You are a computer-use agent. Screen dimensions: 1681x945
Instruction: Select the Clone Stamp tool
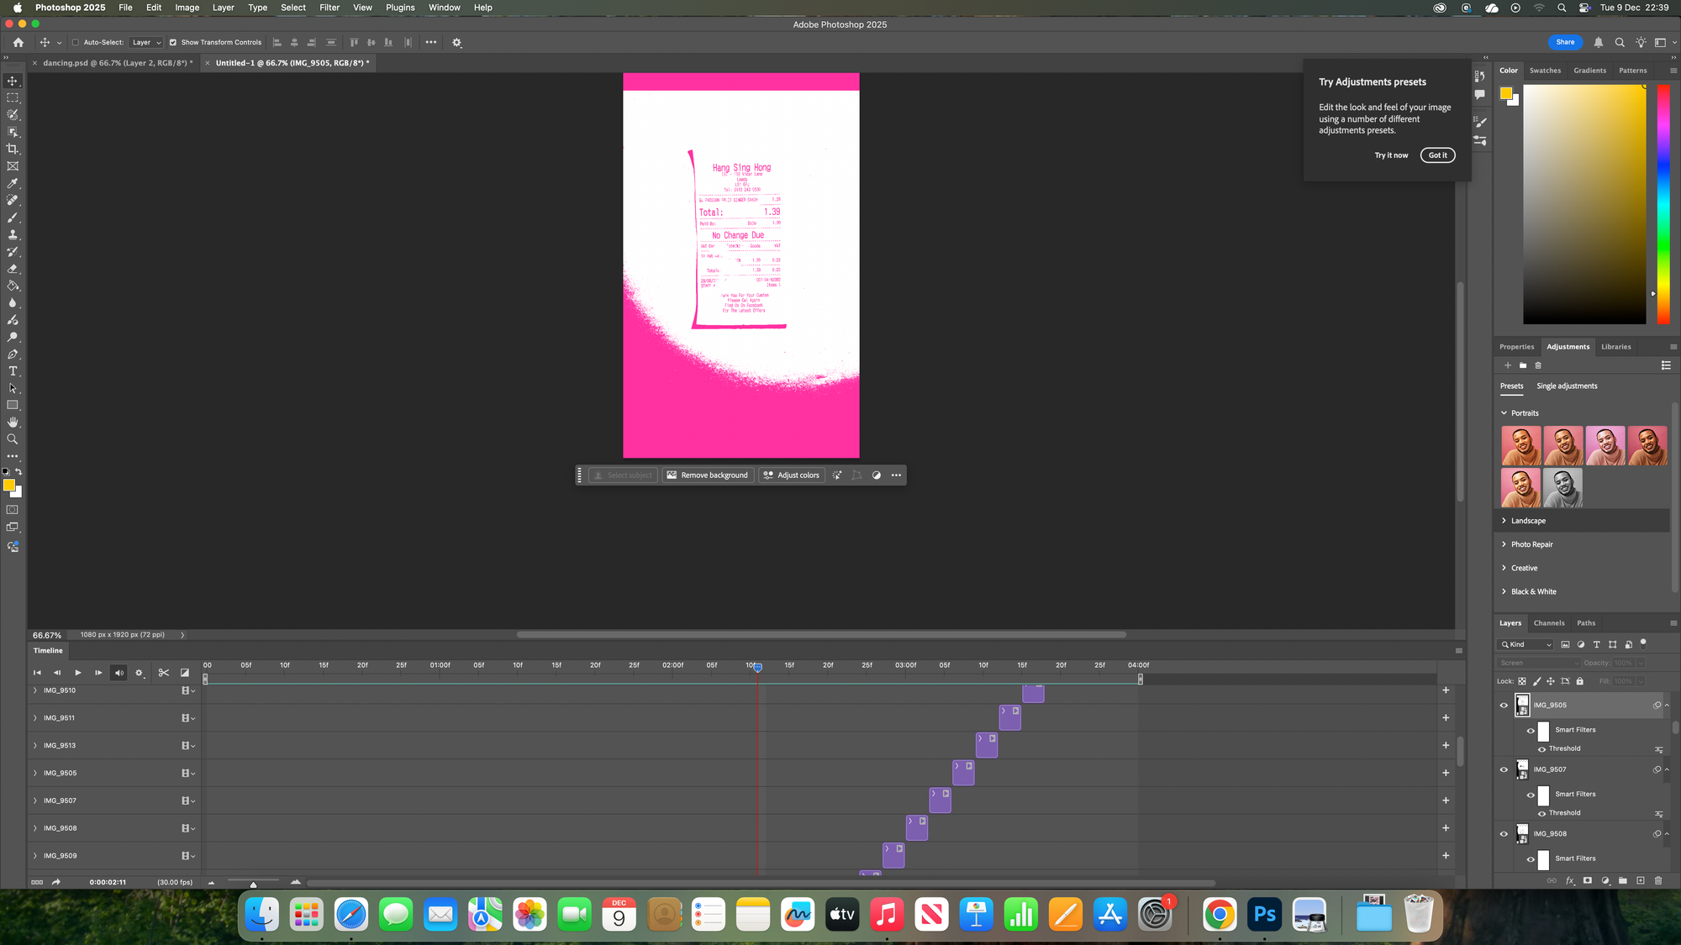(13, 234)
